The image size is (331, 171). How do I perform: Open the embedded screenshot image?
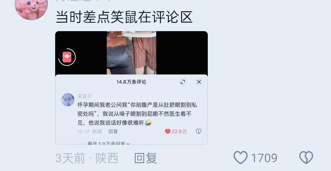[x=131, y=88]
